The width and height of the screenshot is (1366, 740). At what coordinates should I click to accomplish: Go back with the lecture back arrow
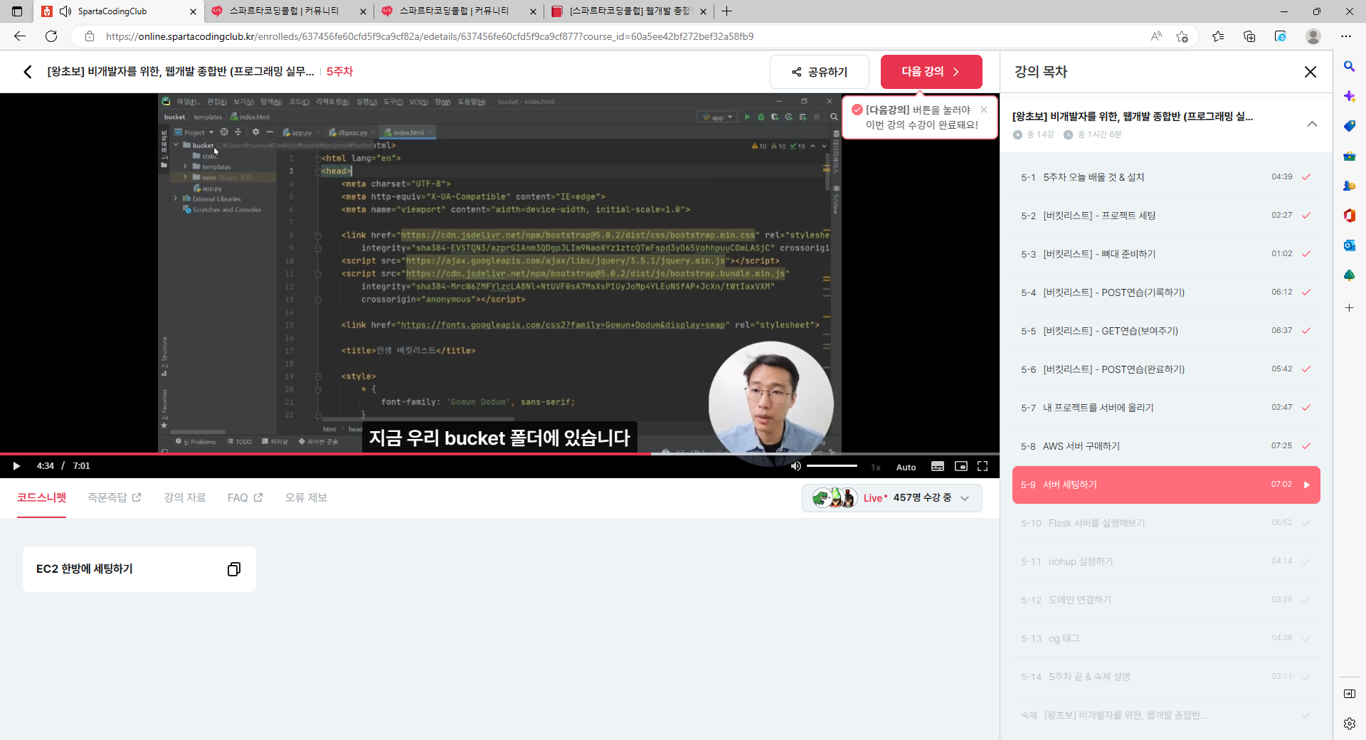pyautogui.click(x=28, y=71)
